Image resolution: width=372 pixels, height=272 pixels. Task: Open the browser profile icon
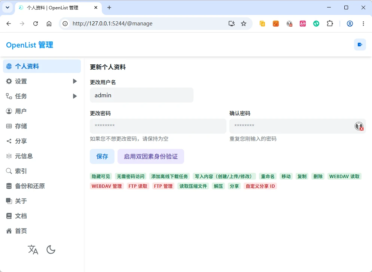350,24
